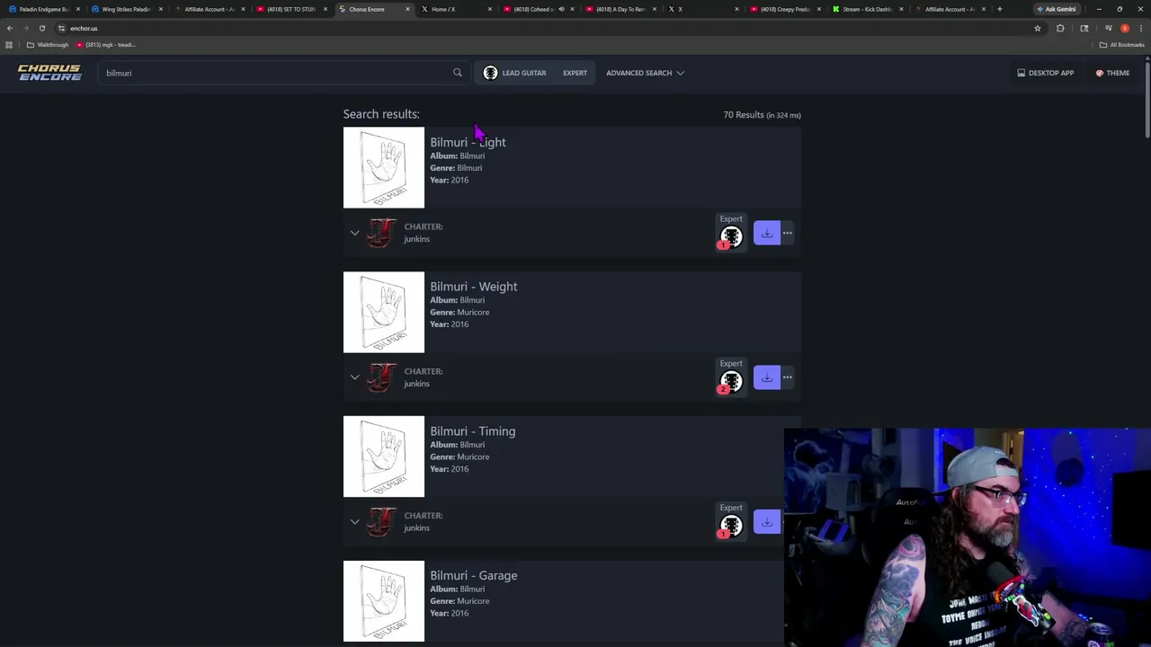Viewport: 1151px width, 647px height.
Task: Click the page vertical scrollbar
Action: click(x=1147, y=99)
